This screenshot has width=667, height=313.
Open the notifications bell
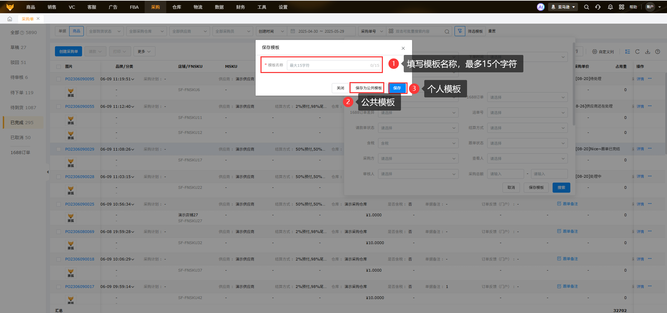click(610, 7)
